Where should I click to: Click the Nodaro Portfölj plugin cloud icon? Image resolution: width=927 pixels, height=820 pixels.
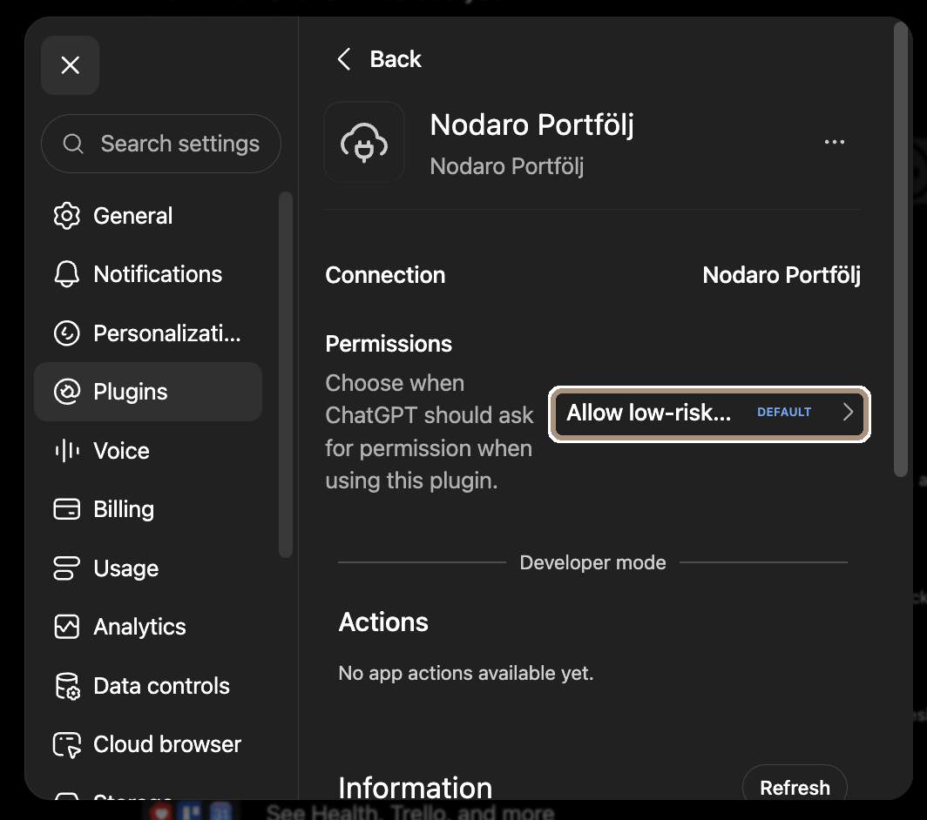coord(364,142)
